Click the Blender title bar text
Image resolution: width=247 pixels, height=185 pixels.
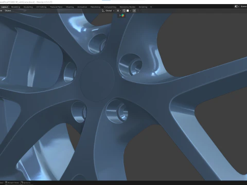coord(26,2)
